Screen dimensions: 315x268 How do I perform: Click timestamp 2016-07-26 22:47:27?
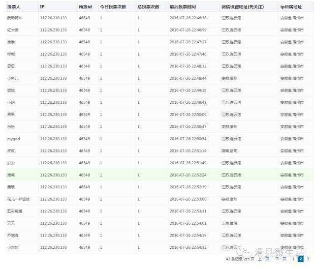click(188, 42)
